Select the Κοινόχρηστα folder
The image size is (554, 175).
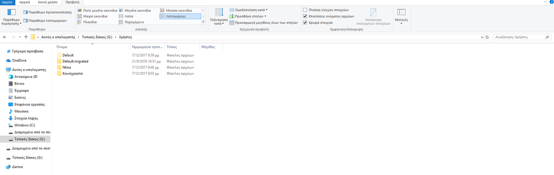point(73,73)
